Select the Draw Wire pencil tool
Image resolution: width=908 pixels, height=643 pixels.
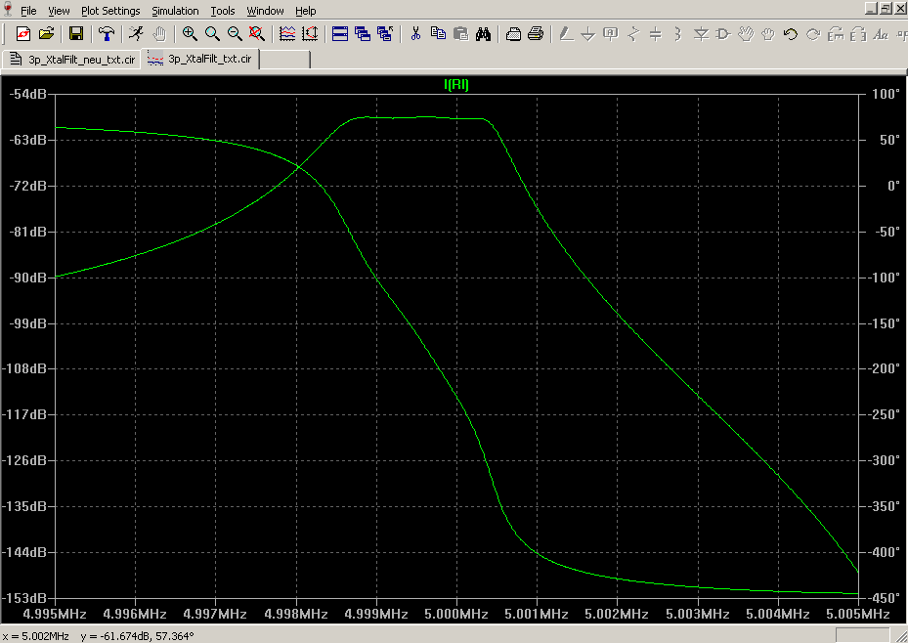pyautogui.click(x=566, y=34)
